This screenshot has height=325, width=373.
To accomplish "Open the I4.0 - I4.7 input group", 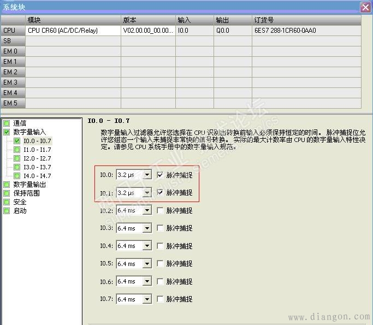I will pyautogui.click(x=37, y=176).
